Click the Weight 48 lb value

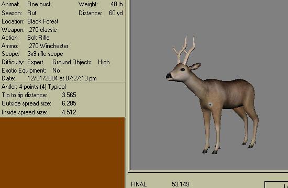117,4
